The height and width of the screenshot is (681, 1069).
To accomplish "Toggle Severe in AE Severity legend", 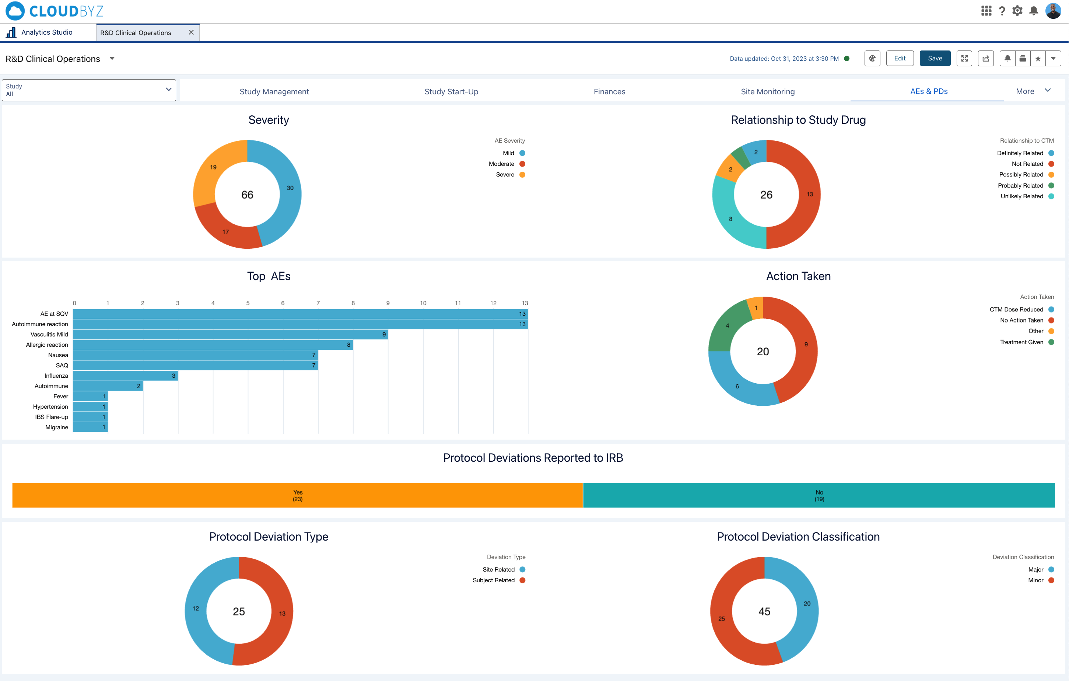I will click(511, 175).
